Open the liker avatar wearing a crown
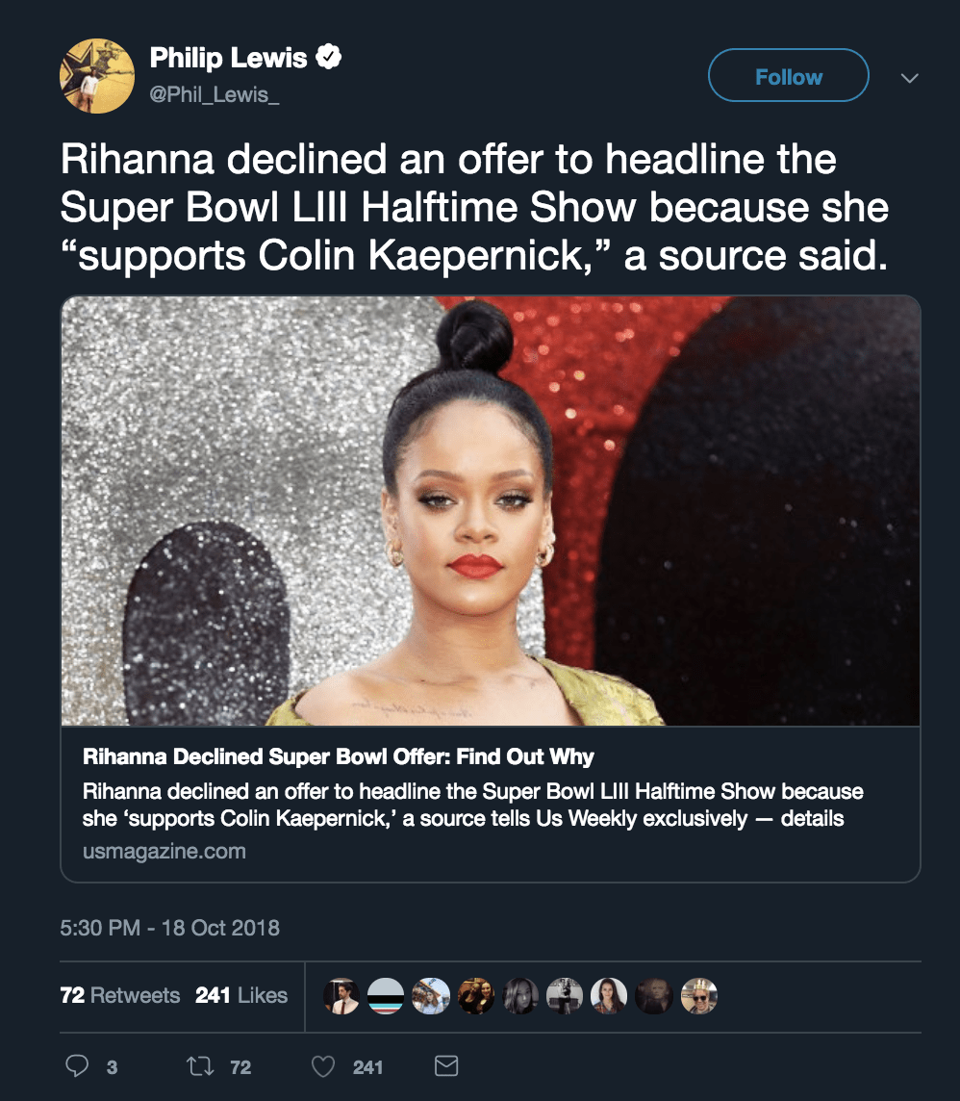The height and width of the screenshot is (1101, 960). (698, 995)
